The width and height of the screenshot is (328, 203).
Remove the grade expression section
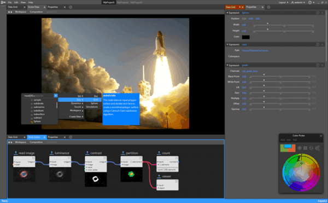point(323,65)
